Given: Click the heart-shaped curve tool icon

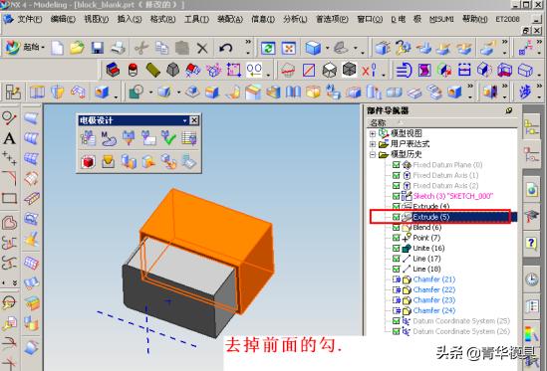Looking at the screenshot, I should pos(9,222).
